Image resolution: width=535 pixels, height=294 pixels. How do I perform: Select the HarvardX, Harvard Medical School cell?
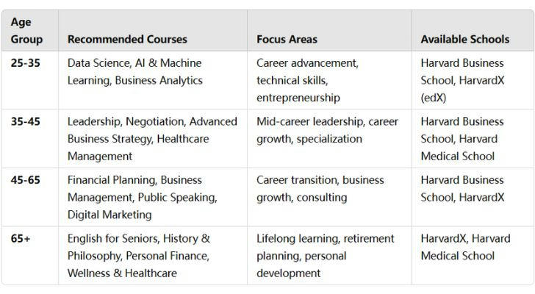point(473,256)
